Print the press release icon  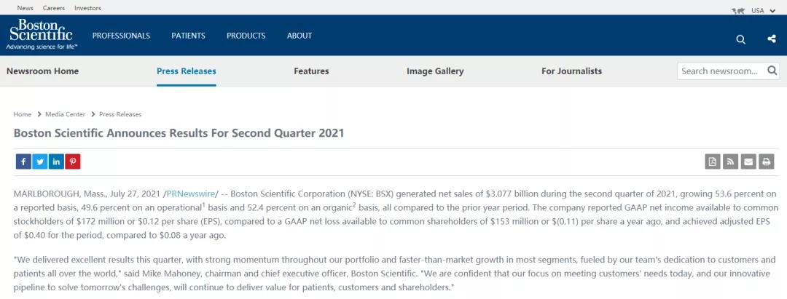point(766,162)
